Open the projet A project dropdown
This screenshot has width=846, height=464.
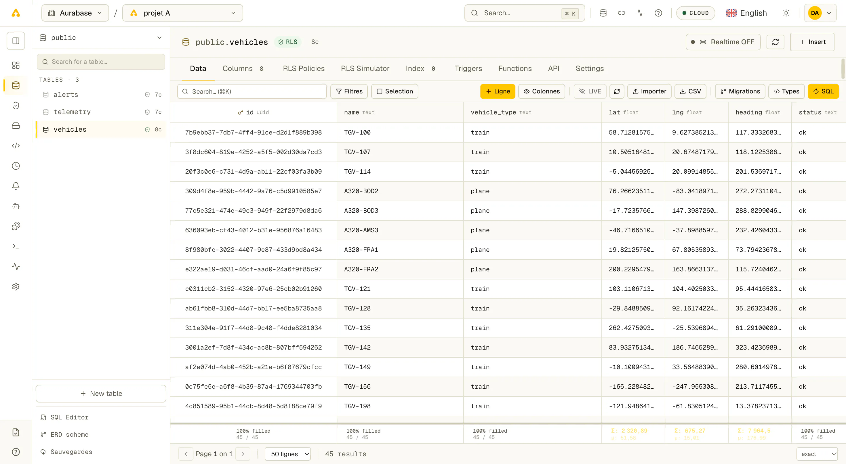(183, 13)
